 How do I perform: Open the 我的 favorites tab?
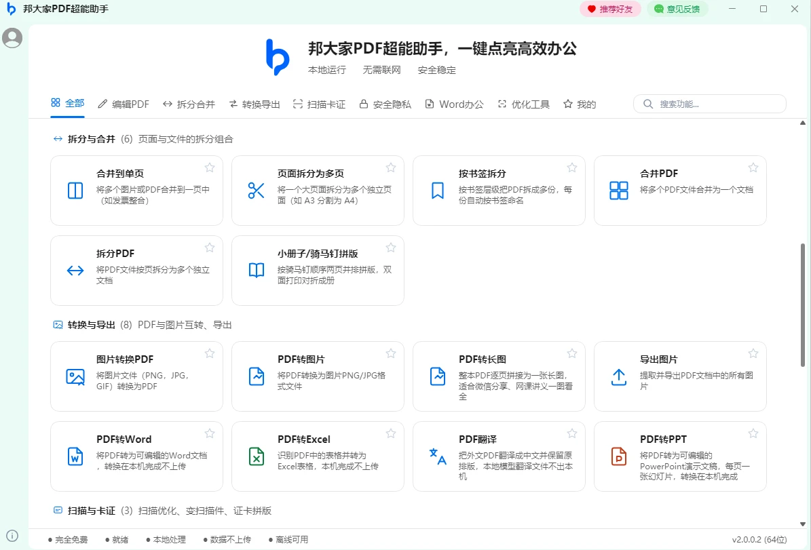(x=580, y=104)
